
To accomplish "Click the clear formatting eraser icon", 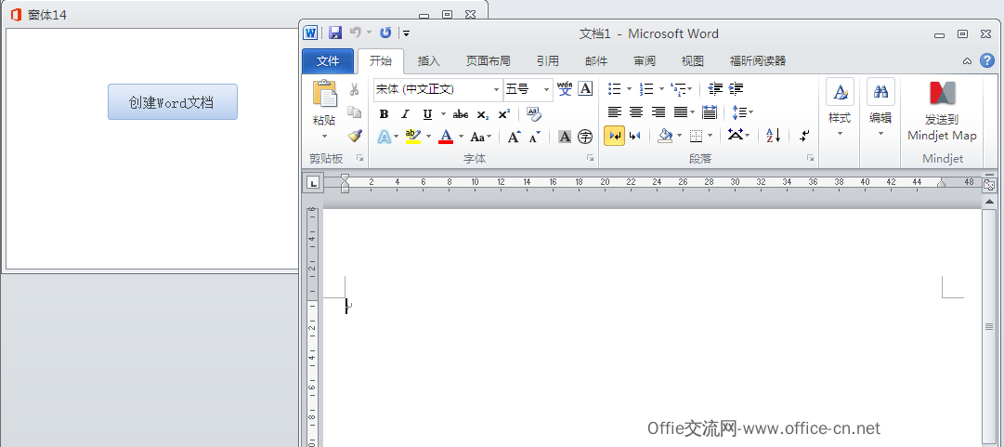I will click(533, 114).
